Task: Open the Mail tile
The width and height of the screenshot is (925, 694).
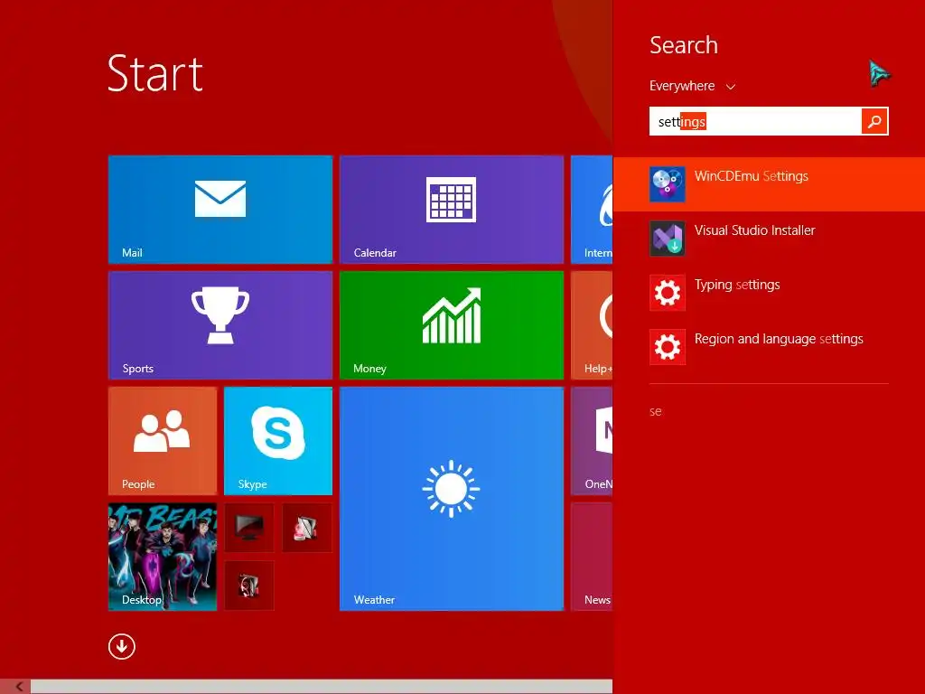Action: [220, 209]
